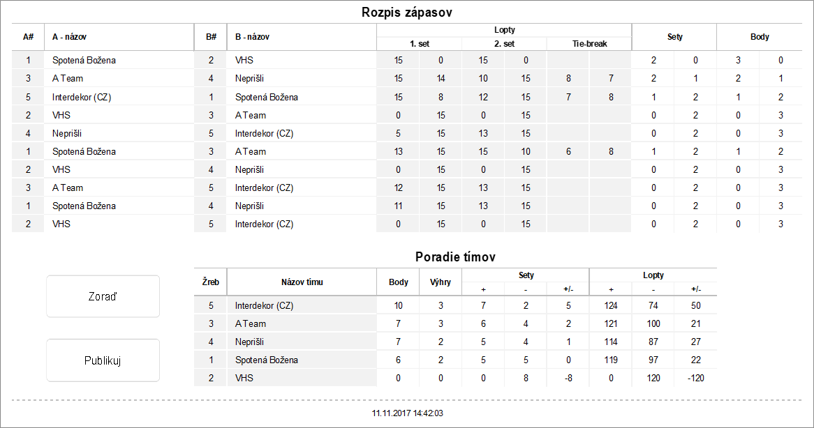Select the Tie-break column header

589,43
